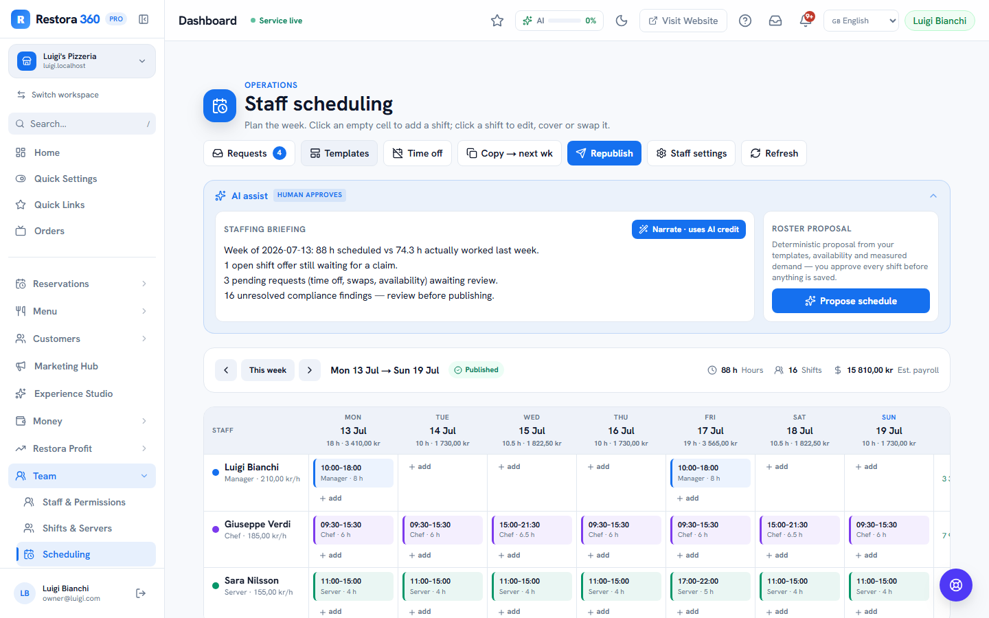Open shift Templates

point(339,153)
